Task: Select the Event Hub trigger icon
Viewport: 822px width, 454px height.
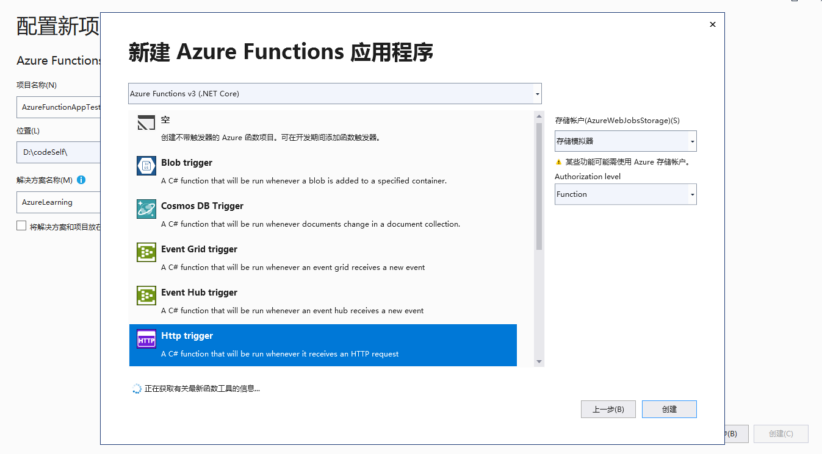Action: 146,296
